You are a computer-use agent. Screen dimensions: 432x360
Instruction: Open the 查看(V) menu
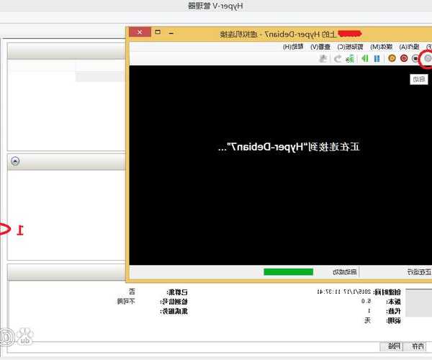click(x=320, y=47)
